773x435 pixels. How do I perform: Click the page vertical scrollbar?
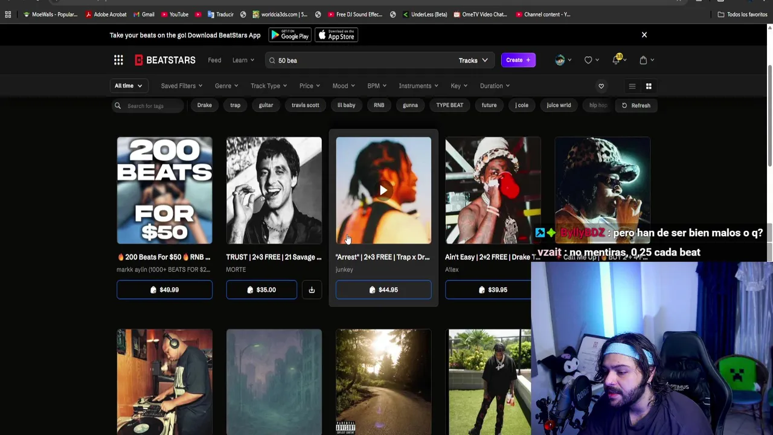click(x=770, y=115)
